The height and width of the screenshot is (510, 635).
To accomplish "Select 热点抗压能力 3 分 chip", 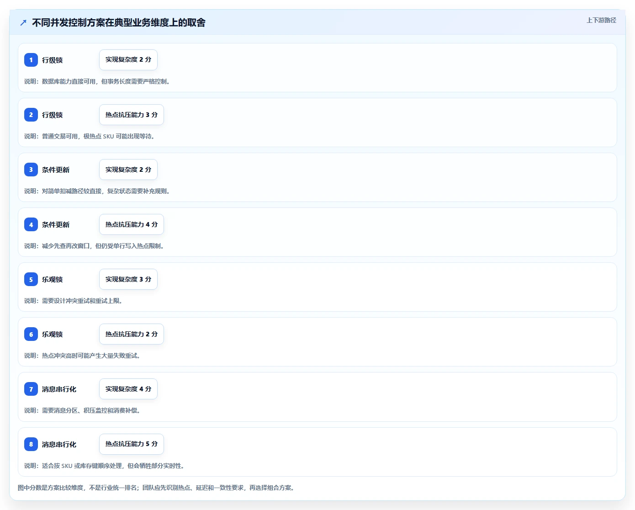I will (x=132, y=115).
